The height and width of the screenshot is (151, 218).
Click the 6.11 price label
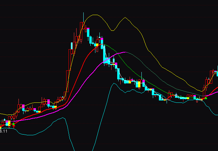pyautogui.click(x=4, y=132)
